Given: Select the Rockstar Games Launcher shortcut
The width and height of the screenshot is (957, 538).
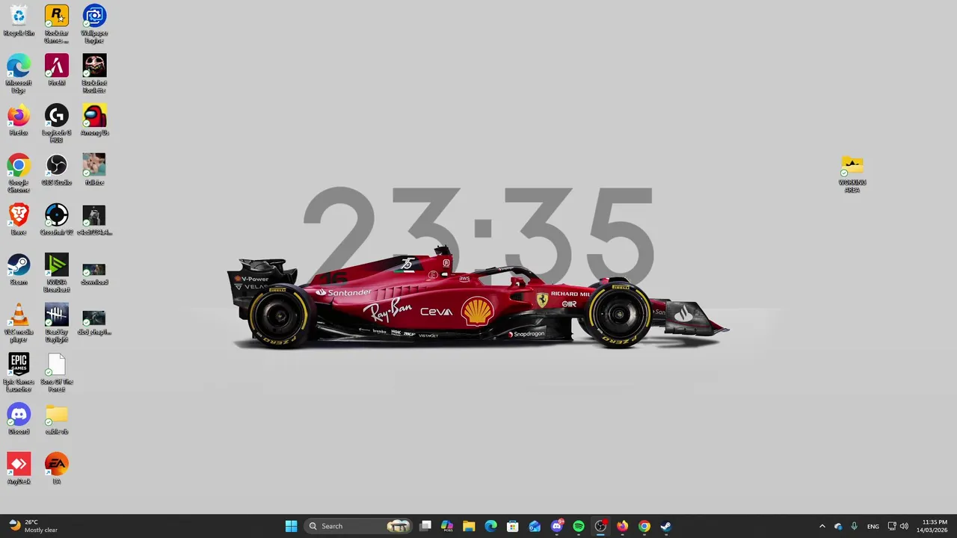Looking at the screenshot, I should (56, 24).
